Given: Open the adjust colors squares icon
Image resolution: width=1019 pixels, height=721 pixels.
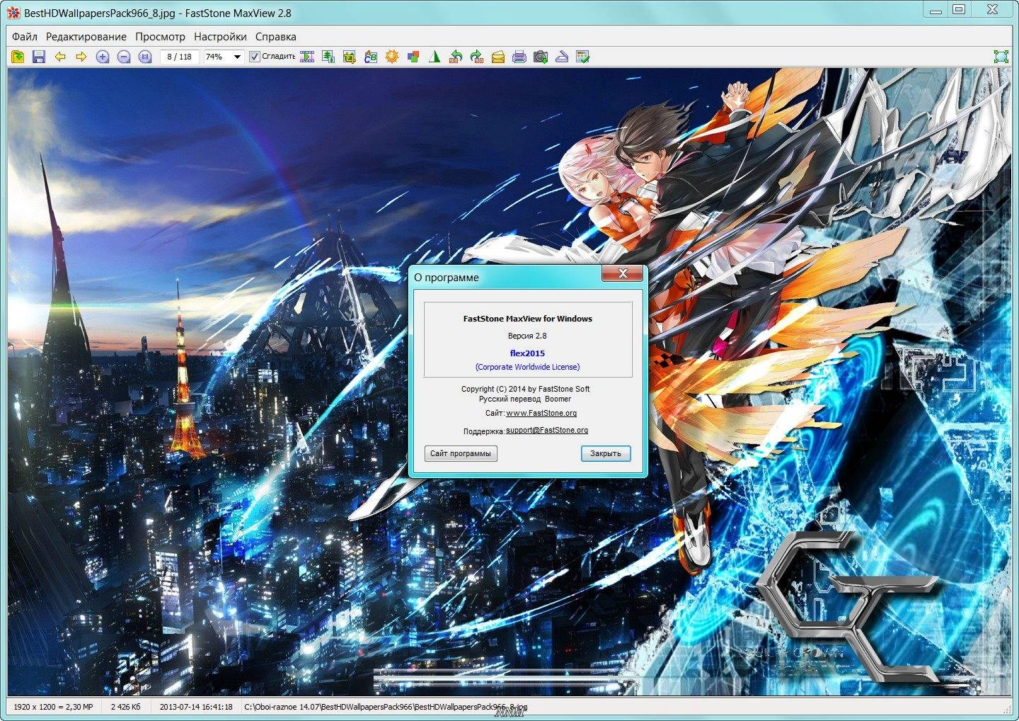Looking at the screenshot, I should coord(413,57).
